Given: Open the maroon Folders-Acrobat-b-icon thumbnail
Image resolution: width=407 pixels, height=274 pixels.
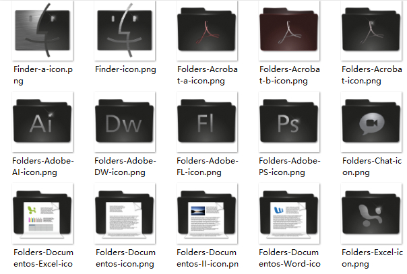Looking at the screenshot, I should click(289, 30).
